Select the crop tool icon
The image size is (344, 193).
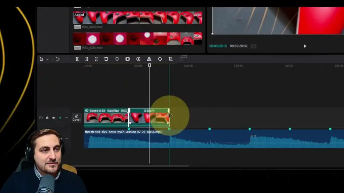click(171, 59)
